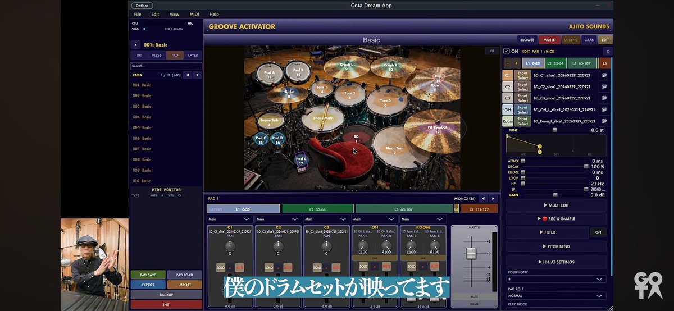Trigger the Hi Hat pad 8
Viewport: 674px width, 311px height.
tap(289, 94)
